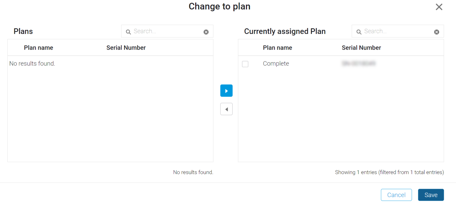Image resolution: width=456 pixels, height=207 pixels.
Task: Clear the Currently assigned Plan search with the x icon
Action: pos(436,32)
